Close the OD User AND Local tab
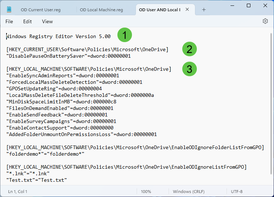The image size is (274, 197). 187,10
